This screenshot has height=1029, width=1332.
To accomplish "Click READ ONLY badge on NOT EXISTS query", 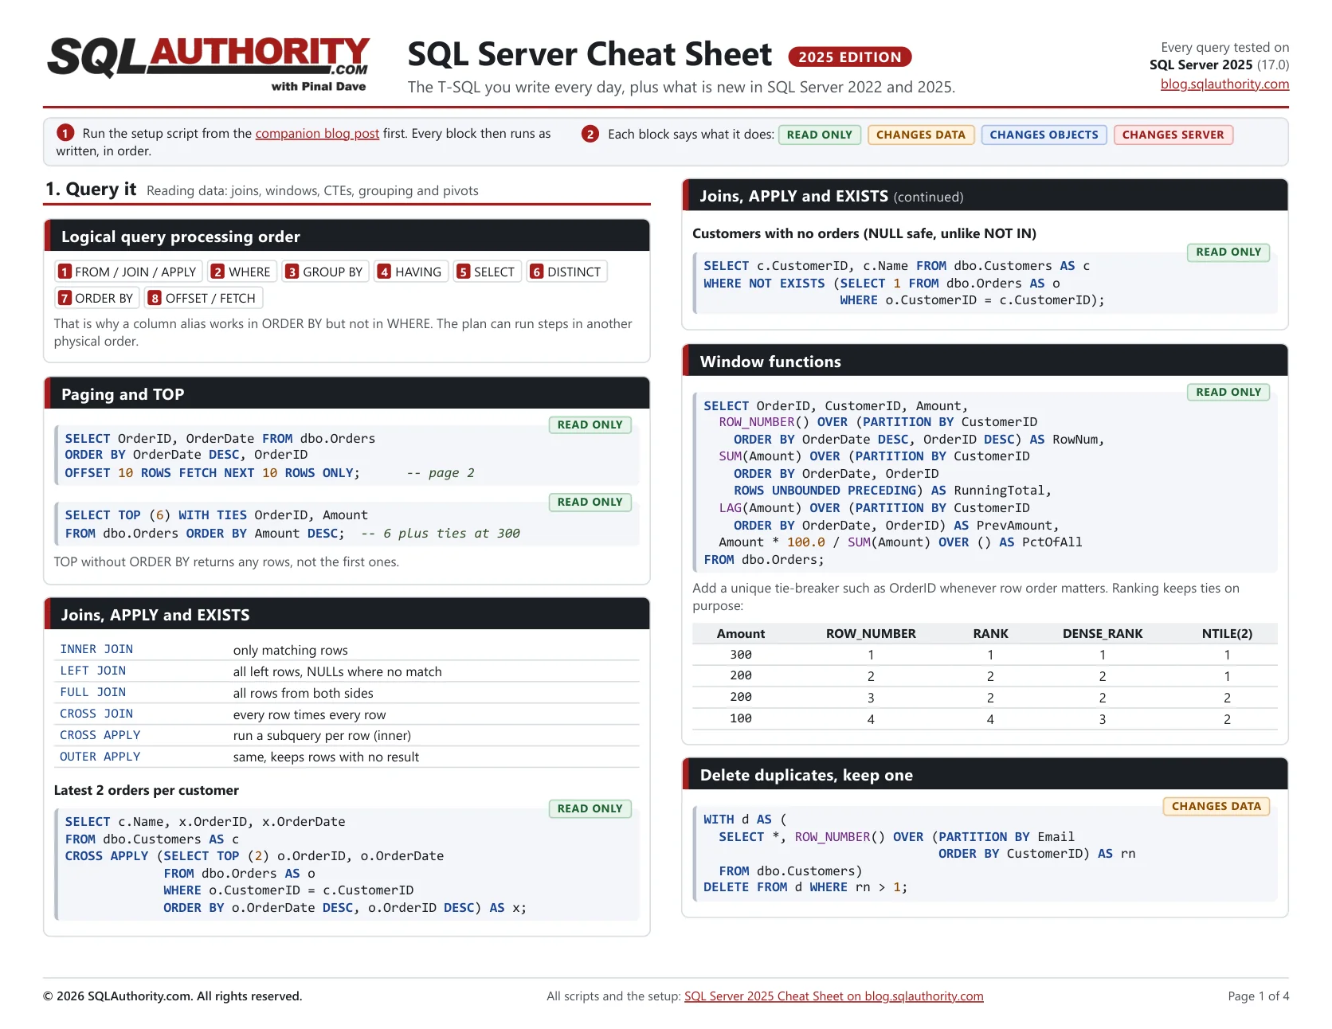I will click(x=1228, y=252).
